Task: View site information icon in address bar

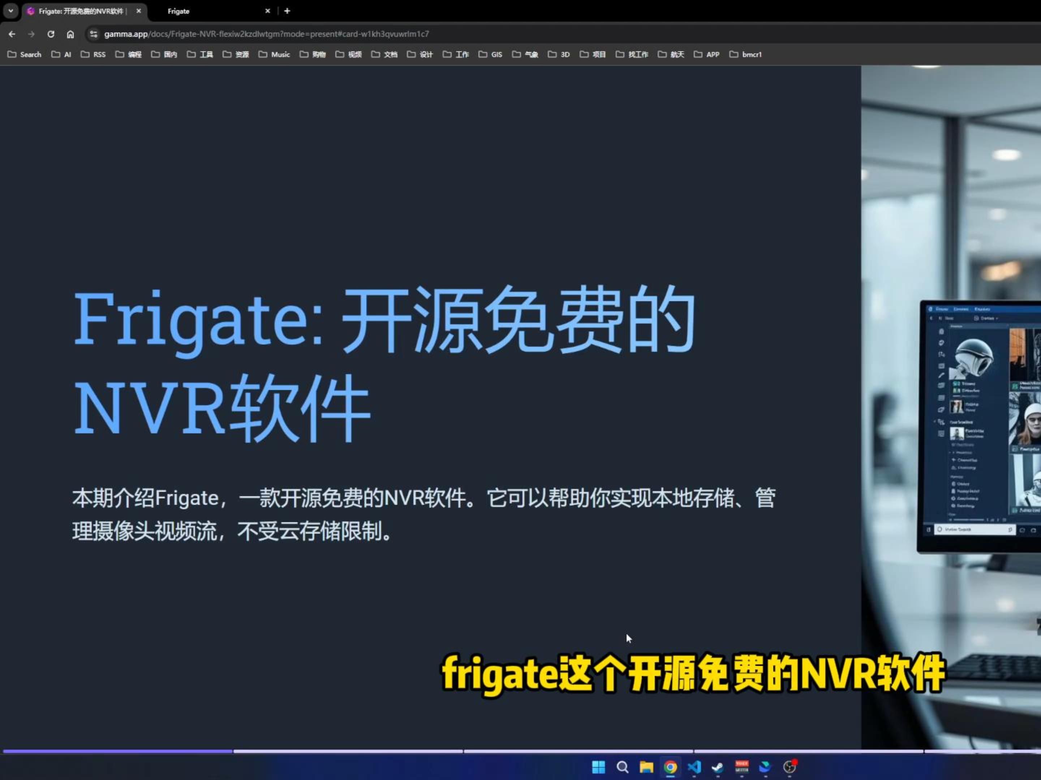Action: click(x=94, y=34)
